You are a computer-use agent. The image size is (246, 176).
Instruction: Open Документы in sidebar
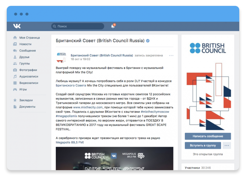[x=27, y=107]
